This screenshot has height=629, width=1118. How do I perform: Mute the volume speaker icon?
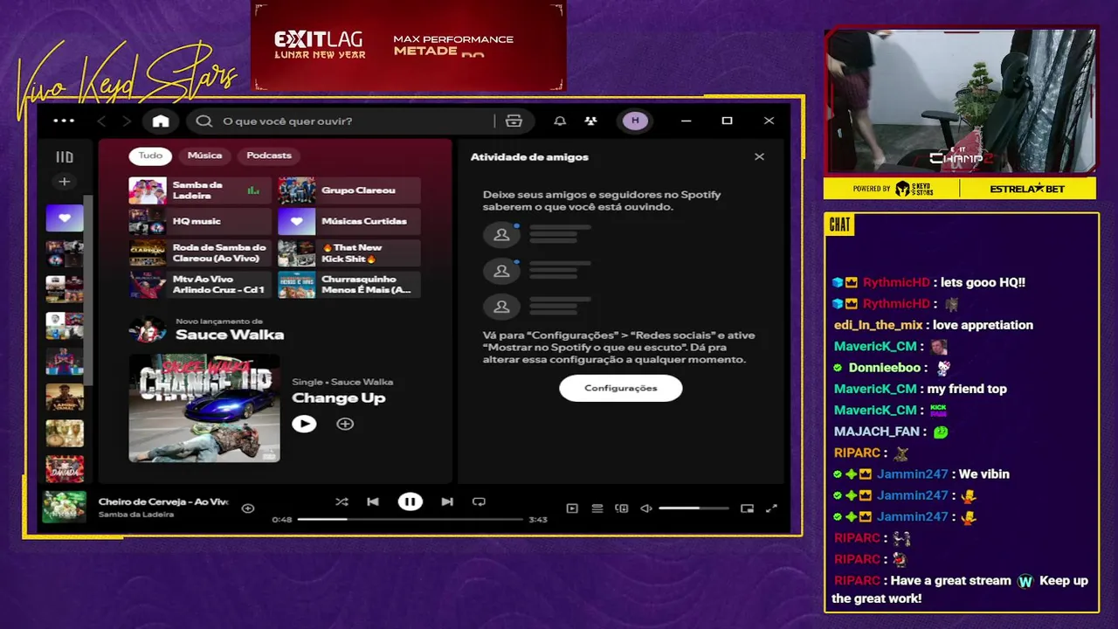tap(646, 508)
